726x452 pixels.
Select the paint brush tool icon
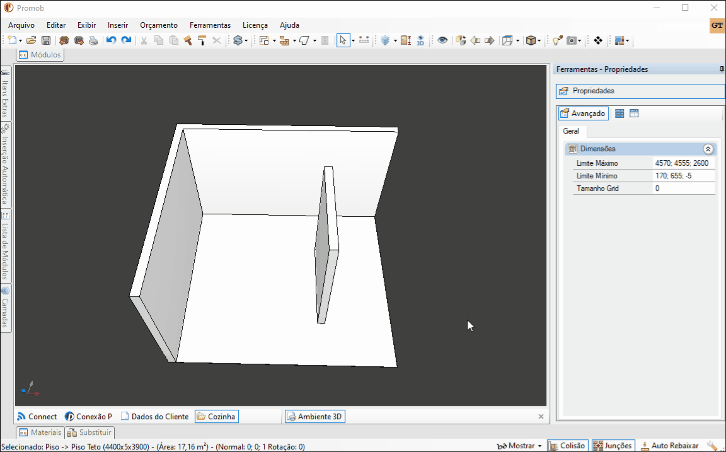coord(188,40)
